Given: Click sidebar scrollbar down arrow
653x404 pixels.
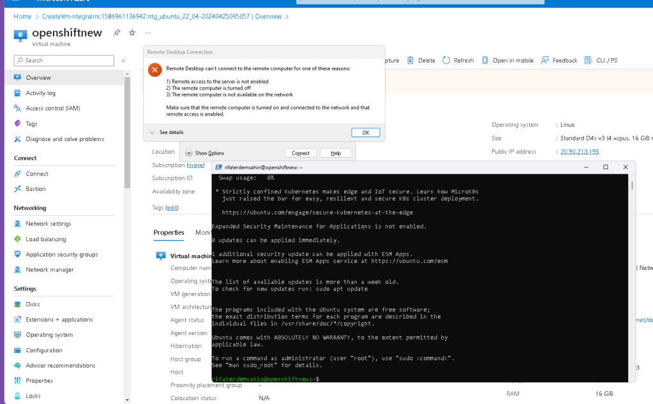Looking at the screenshot, I should click(128, 400).
